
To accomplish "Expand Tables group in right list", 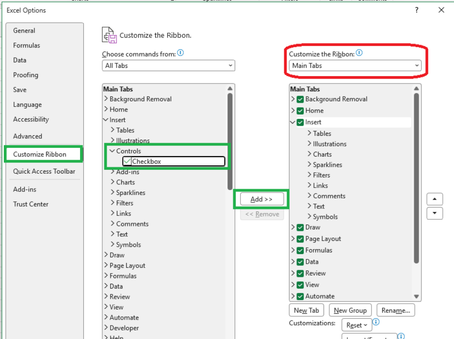I will click(309, 133).
